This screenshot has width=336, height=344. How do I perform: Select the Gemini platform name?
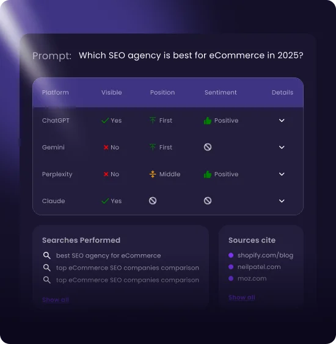53,147
